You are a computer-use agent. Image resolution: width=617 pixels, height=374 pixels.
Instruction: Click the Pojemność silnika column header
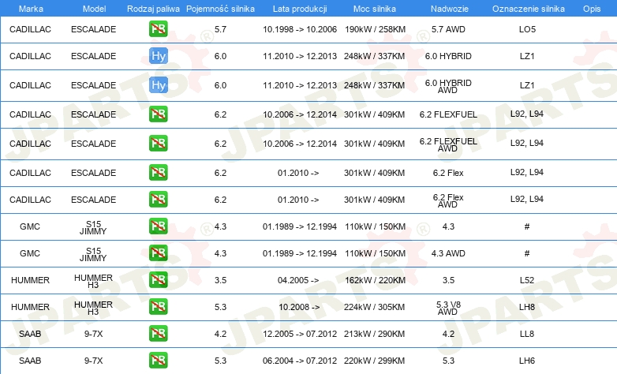[220, 9]
